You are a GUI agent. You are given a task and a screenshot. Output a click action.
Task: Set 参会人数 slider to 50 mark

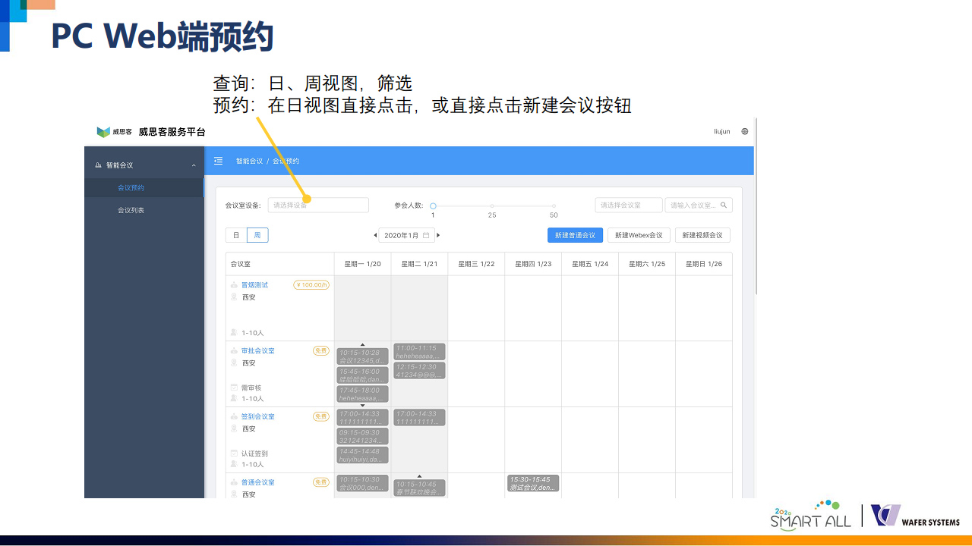[x=554, y=206]
